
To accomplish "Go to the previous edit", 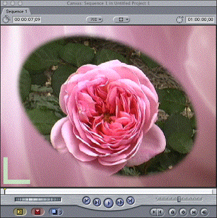I will click(86, 200).
